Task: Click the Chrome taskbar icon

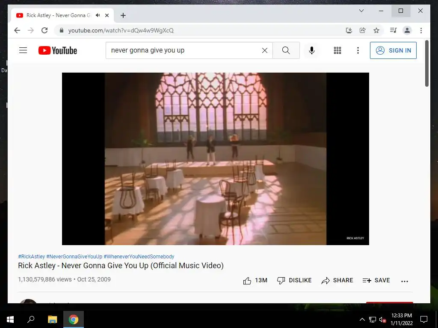Action: click(x=74, y=319)
